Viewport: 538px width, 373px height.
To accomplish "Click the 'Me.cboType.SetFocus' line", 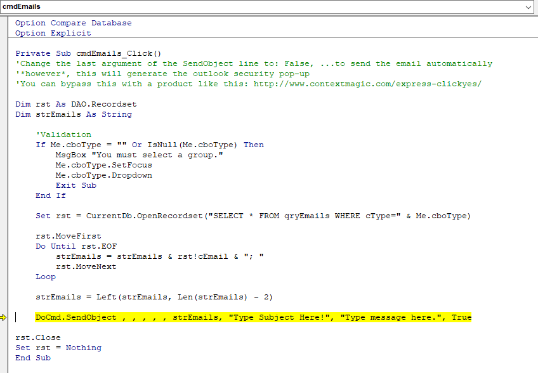I will 103,165.
